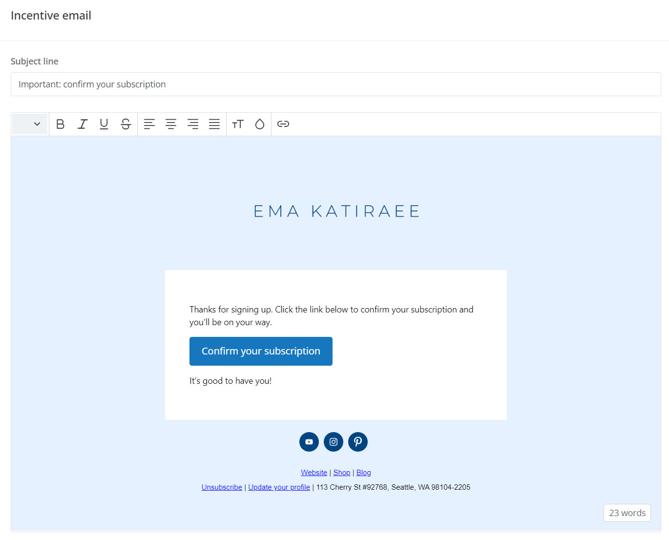The width and height of the screenshot is (669, 540).
Task: Open the YouTube social icon
Action: 309,441
